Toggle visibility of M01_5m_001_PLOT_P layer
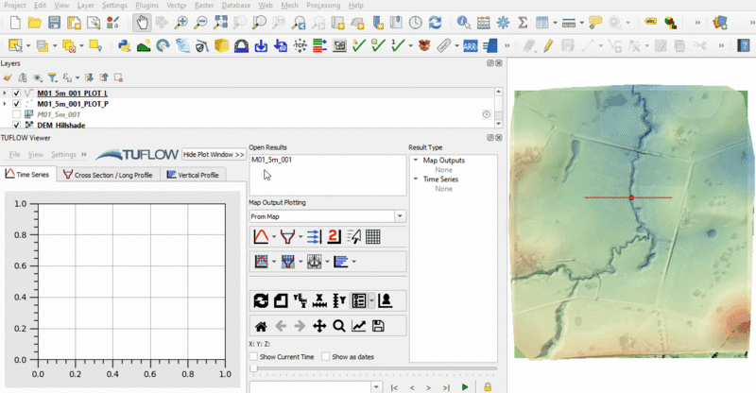The width and height of the screenshot is (756, 393). pyautogui.click(x=16, y=104)
